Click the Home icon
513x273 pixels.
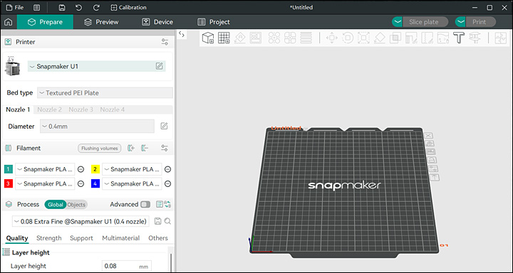8,22
